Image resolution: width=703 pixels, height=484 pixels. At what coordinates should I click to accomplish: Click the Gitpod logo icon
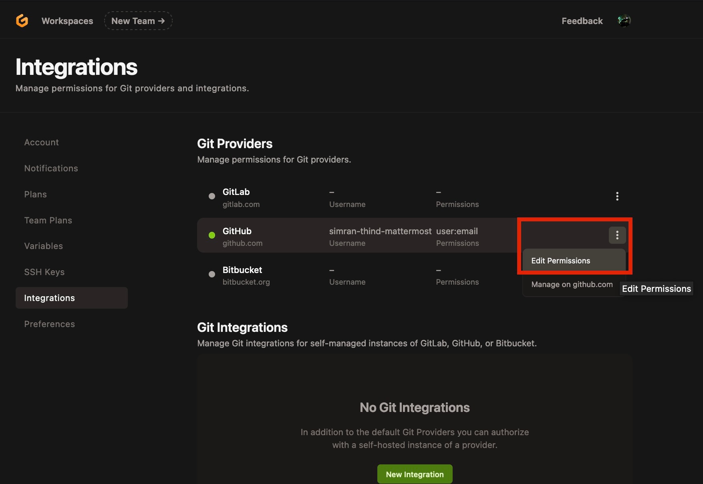point(22,20)
